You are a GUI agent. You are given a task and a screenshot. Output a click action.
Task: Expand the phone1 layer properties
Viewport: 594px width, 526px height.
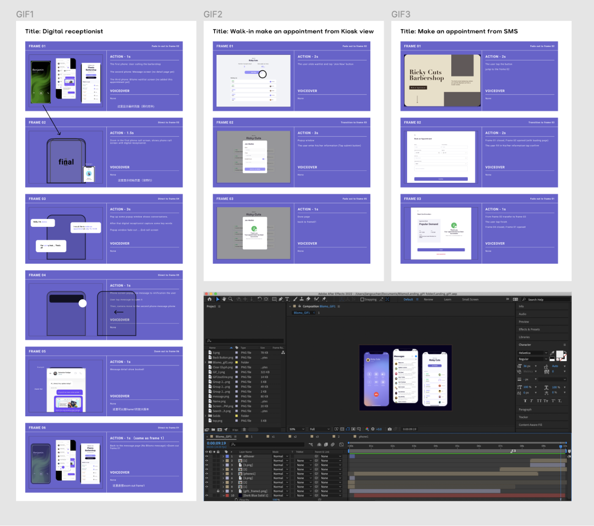click(x=223, y=474)
